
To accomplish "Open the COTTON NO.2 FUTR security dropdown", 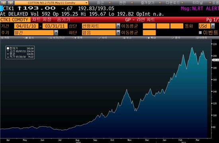I will [51, 3].
